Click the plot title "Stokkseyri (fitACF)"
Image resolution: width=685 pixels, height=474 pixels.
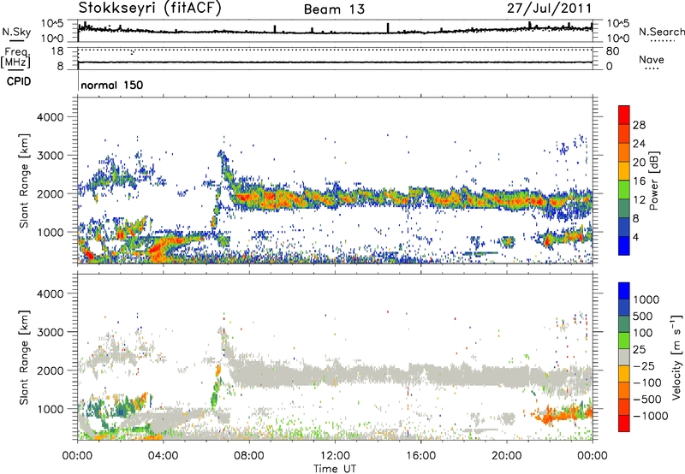pyautogui.click(x=150, y=9)
